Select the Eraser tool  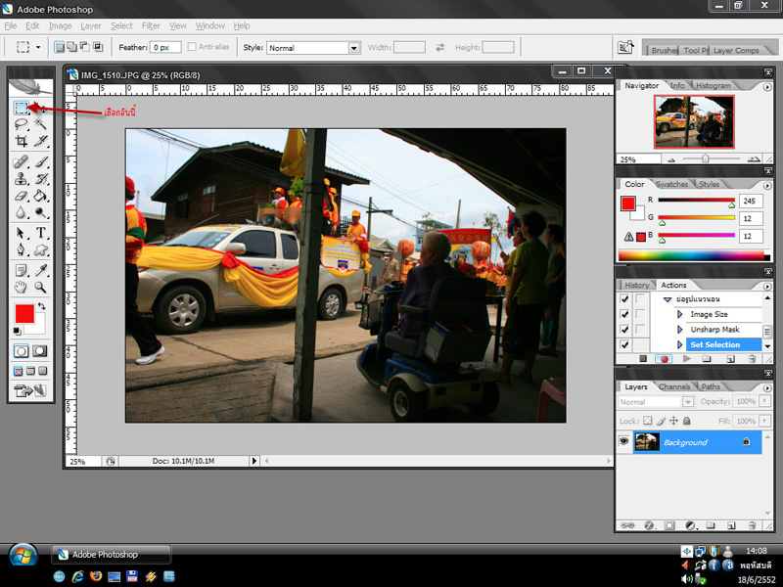click(x=21, y=196)
